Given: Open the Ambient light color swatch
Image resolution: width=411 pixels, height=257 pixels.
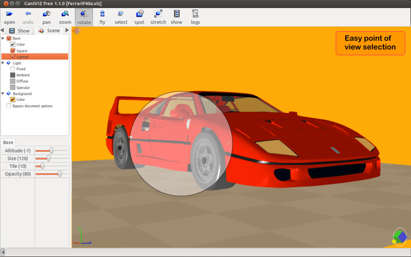Looking at the screenshot, I should point(13,75).
